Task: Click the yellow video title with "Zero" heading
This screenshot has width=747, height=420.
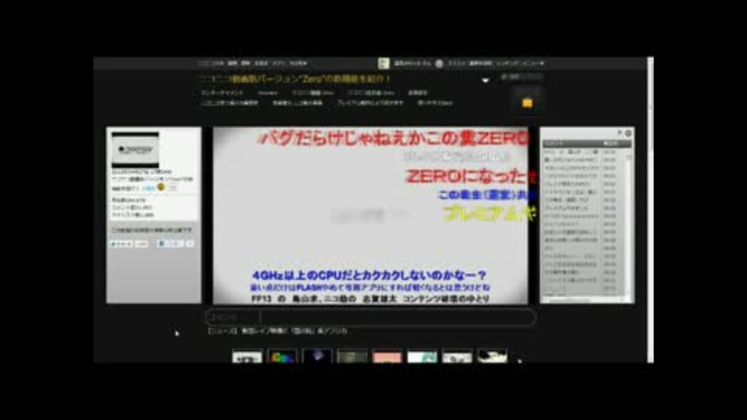Action: (294, 79)
